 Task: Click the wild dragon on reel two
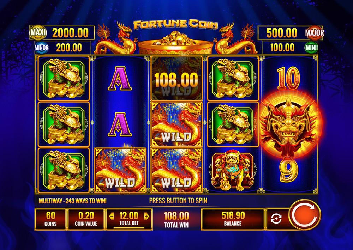[x=120, y=170]
